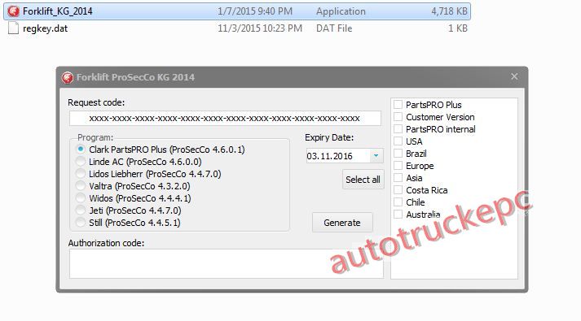Enable the Costa Rica checkbox

(x=398, y=190)
